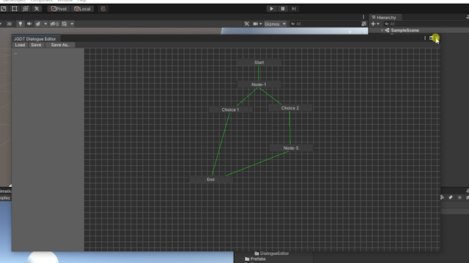Click the scene camera settings icon

[x=256, y=24]
